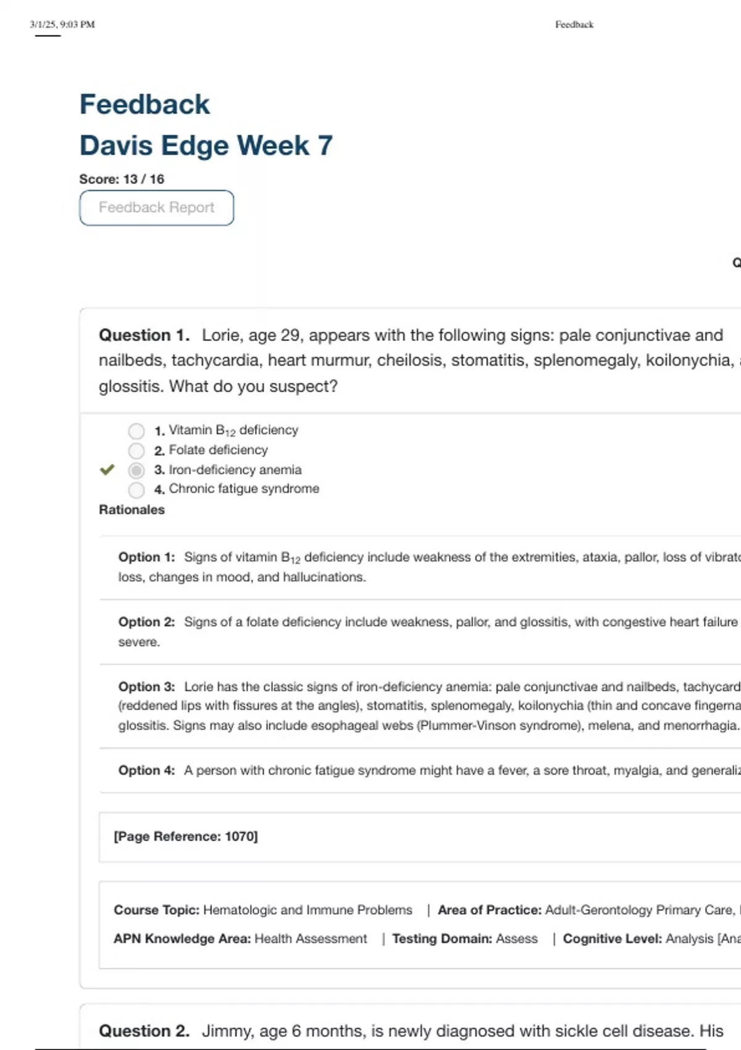Viewport: 741px width, 1050px height.
Task: Click the APN Knowledge Area label
Action: click(x=182, y=939)
